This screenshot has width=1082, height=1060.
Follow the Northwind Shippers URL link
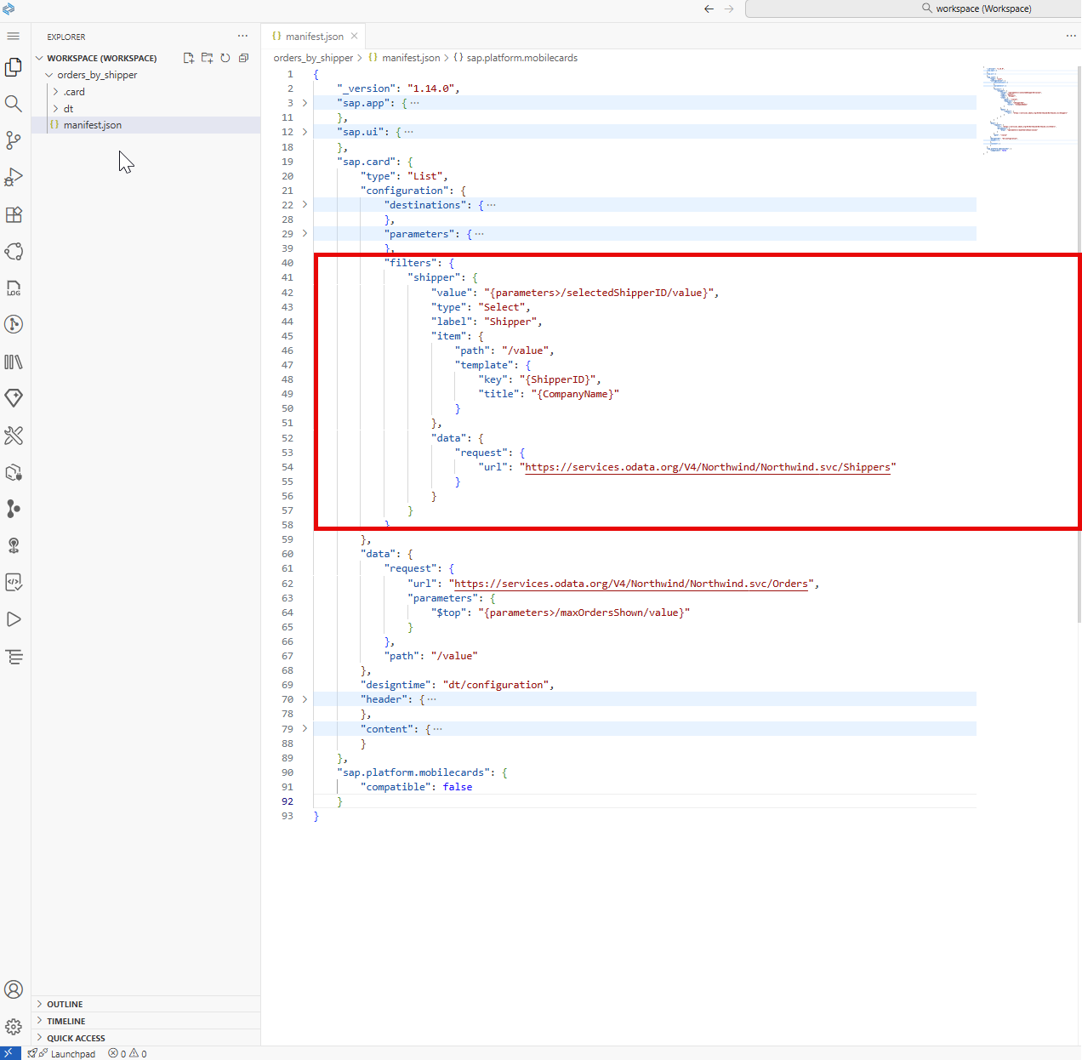(708, 467)
